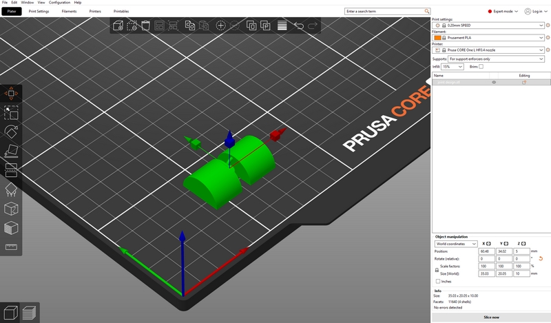Open print settings gear icon
This screenshot has width=551, height=323.
[548, 25]
